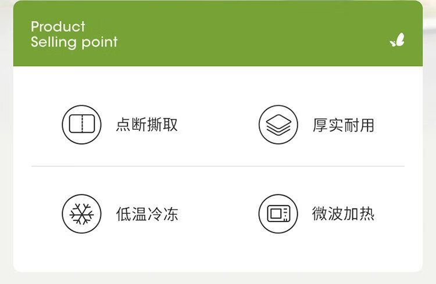Screen dimensions: 436x284
Task: Click the 点断撕取 label
Action: pyautogui.click(x=146, y=125)
